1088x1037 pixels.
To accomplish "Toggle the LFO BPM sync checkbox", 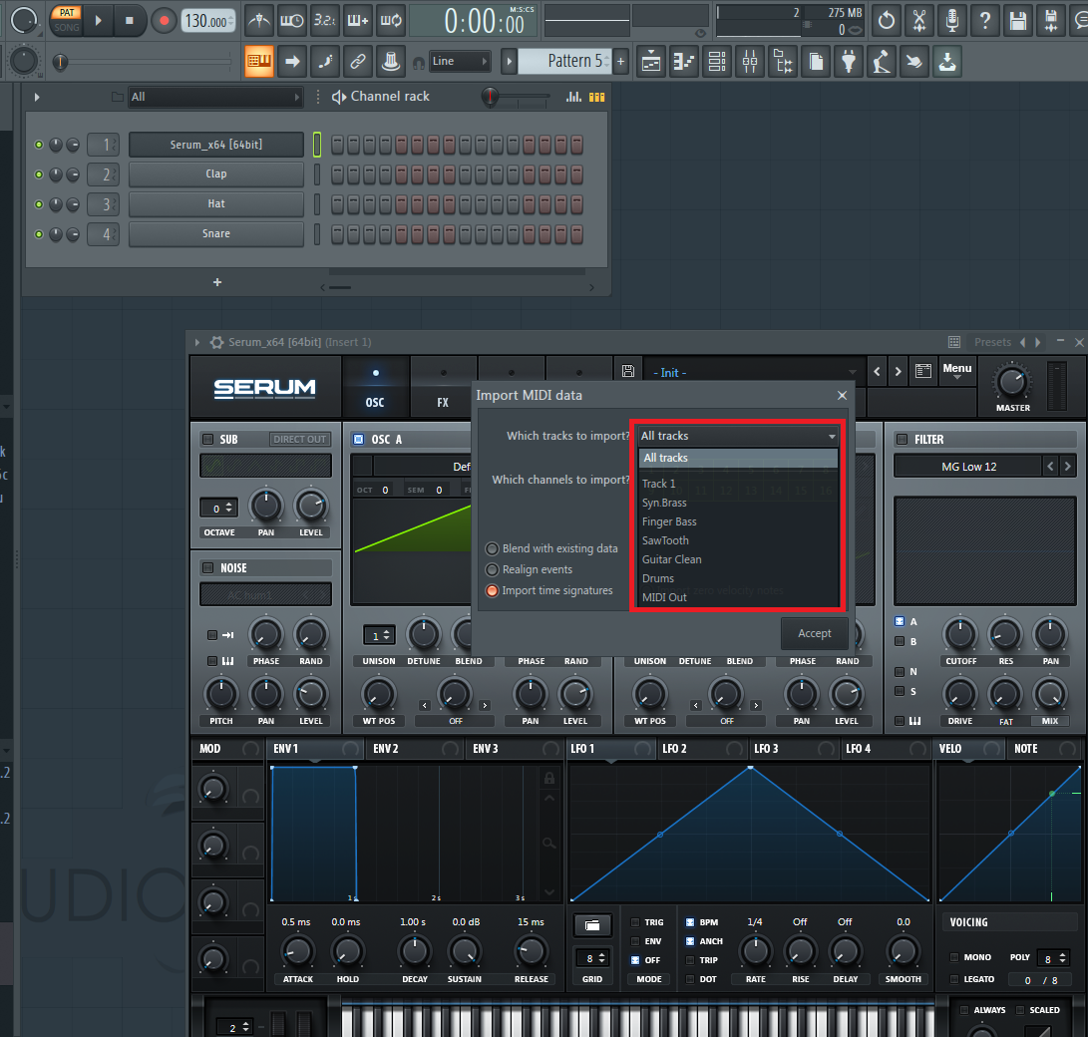I will pos(690,922).
